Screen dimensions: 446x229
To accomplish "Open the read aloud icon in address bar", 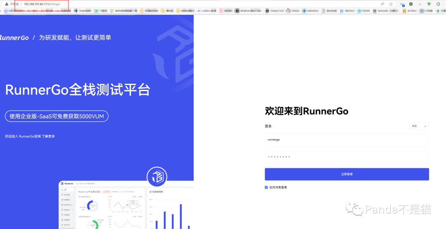I will pyautogui.click(x=382, y=4).
